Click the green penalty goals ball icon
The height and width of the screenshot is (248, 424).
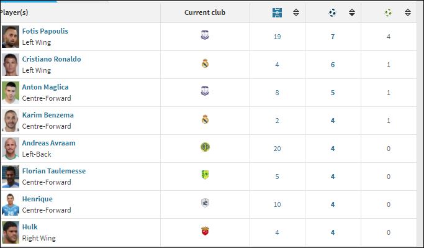coord(389,12)
